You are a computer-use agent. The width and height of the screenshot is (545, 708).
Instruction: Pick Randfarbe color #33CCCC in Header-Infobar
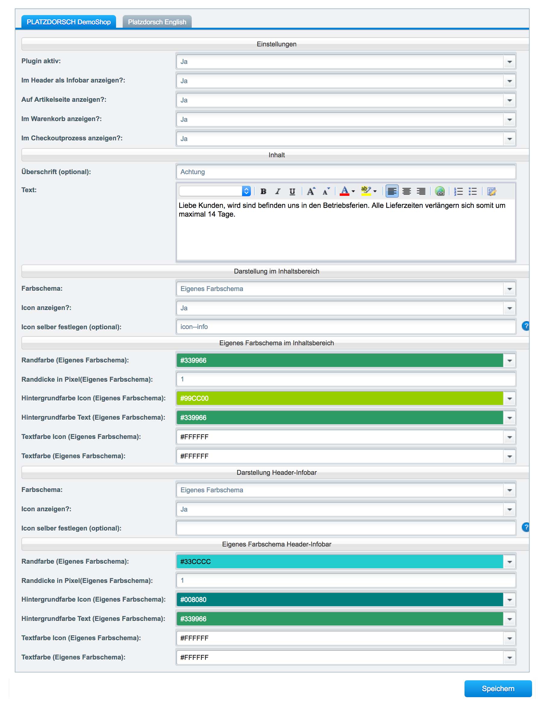coord(346,562)
